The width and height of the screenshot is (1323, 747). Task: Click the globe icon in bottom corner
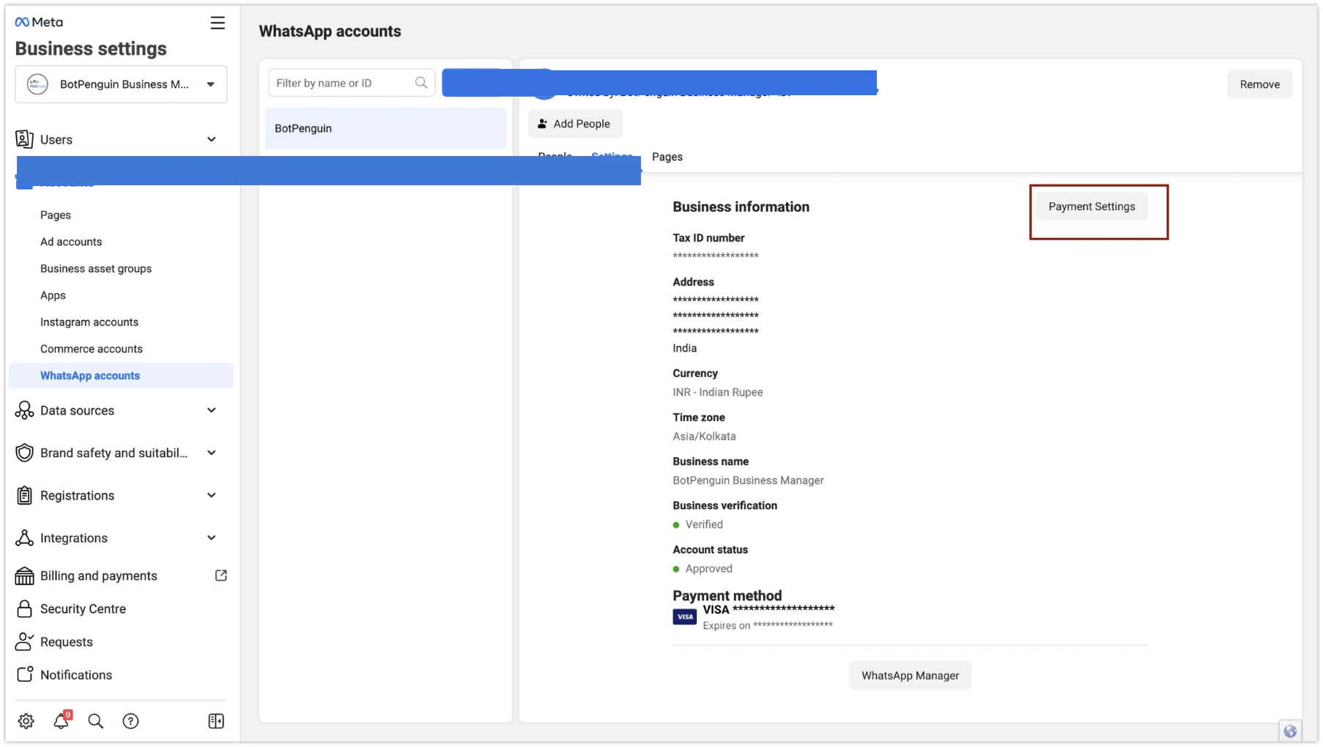[1290, 731]
